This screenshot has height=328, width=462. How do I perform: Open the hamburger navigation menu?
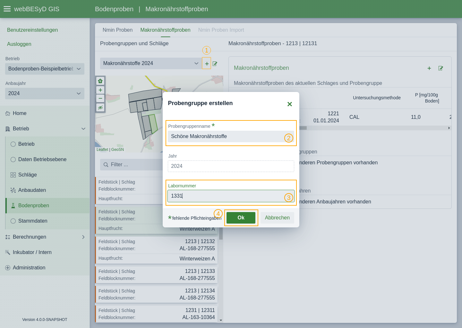pos(7,9)
